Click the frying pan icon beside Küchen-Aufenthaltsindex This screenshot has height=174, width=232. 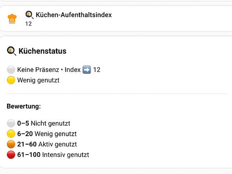click(x=29, y=15)
